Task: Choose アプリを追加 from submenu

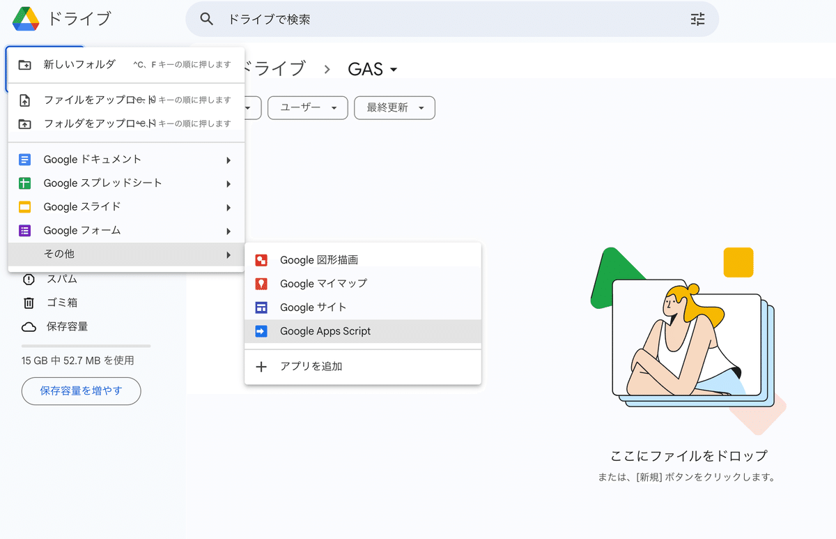Action: coord(363,367)
